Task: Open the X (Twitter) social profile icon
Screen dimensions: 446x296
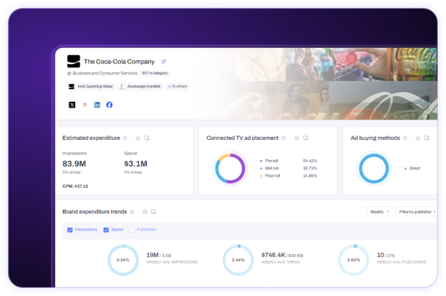Action: tap(72, 105)
